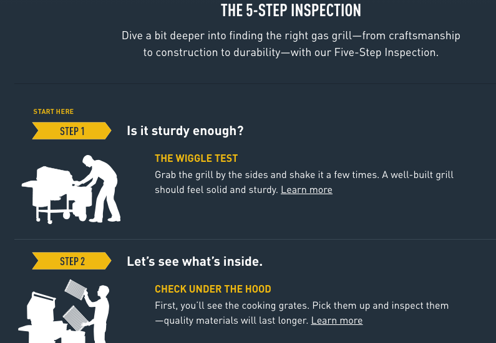Click THE 5-STEP INSPECTION main heading

pyautogui.click(x=291, y=11)
